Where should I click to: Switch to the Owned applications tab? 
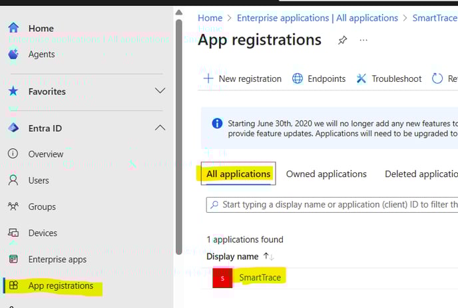(326, 174)
